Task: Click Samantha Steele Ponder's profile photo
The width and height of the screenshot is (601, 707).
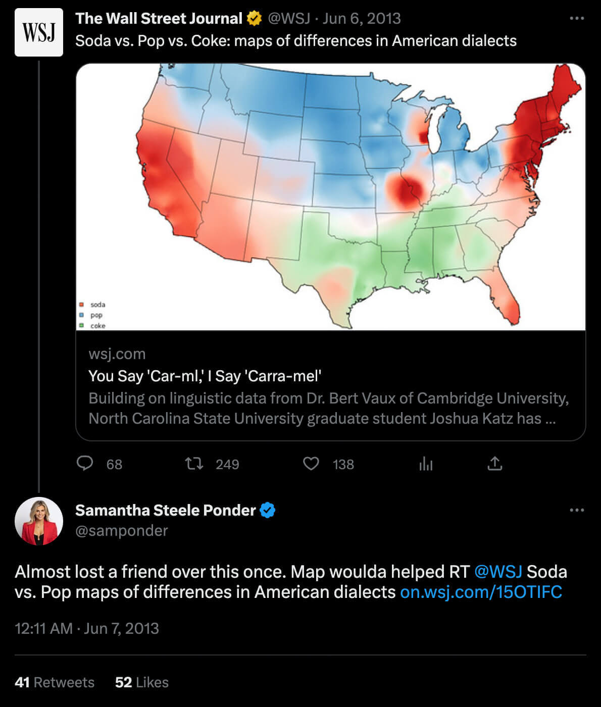Action: (39, 521)
